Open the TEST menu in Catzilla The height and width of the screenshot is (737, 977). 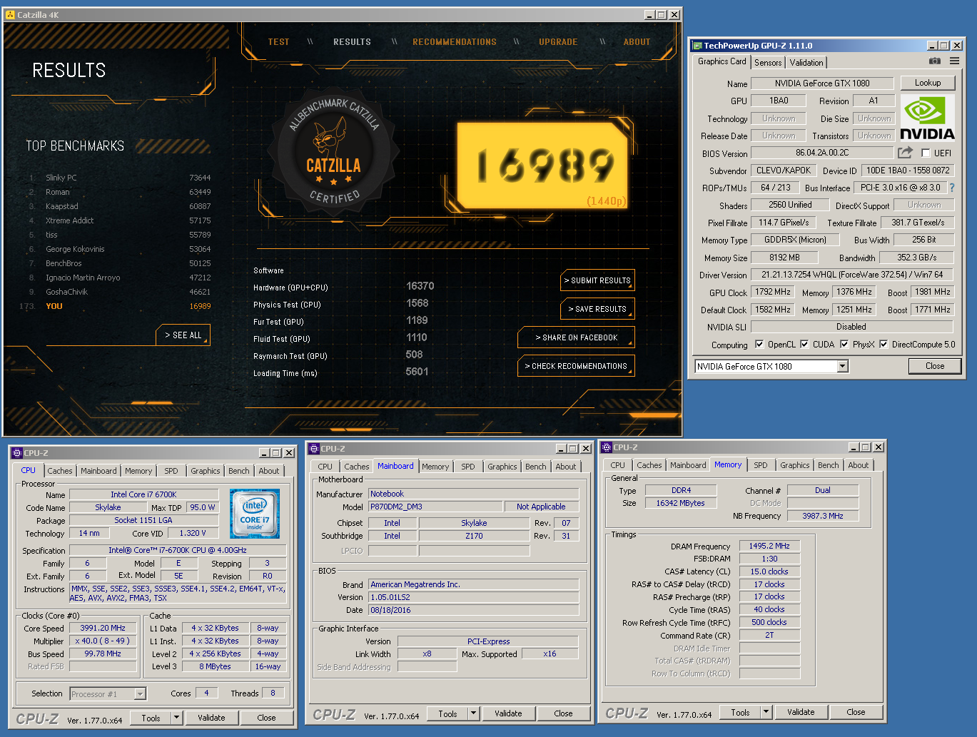278,42
